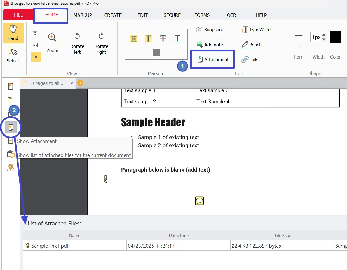347x270 pixels.
Task: Click the 22.4 KB file size cell
Action: pos(282,246)
